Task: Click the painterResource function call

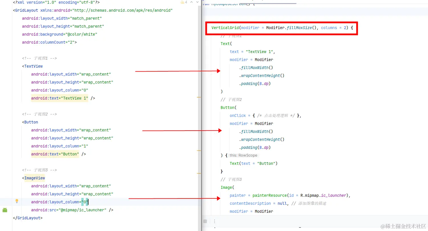Action: point(269,195)
